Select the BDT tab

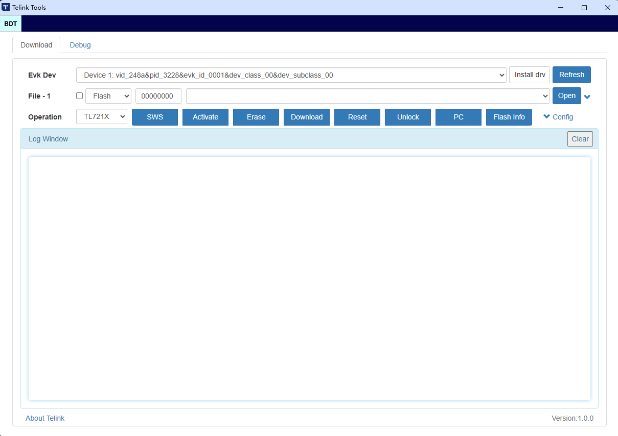(10, 23)
